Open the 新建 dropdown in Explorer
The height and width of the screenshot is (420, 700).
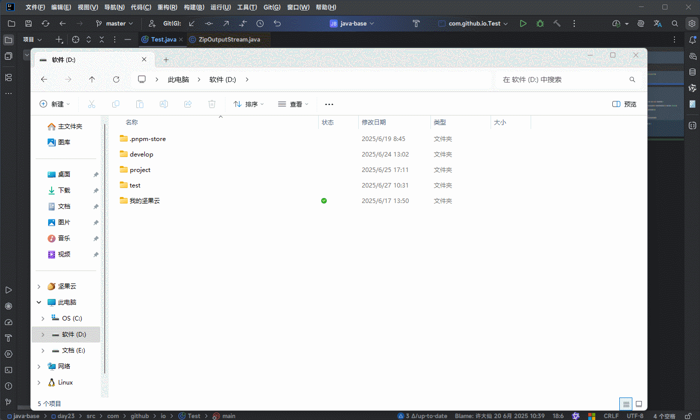coord(55,104)
